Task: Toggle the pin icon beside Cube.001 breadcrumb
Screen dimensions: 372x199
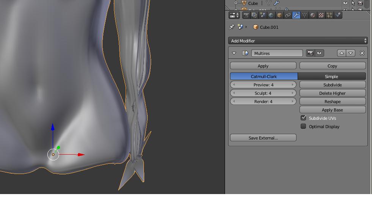Action: pyautogui.click(x=232, y=27)
